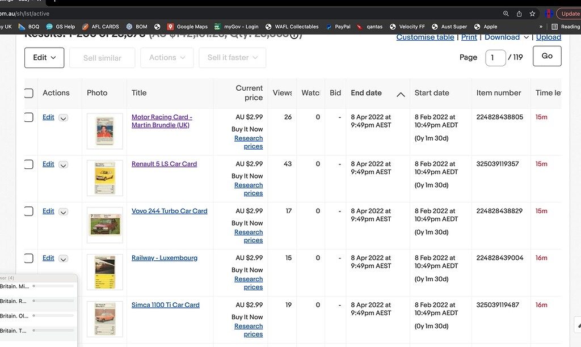Open the PayPal bookmark
The width and height of the screenshot is (581, 347).
338,27
